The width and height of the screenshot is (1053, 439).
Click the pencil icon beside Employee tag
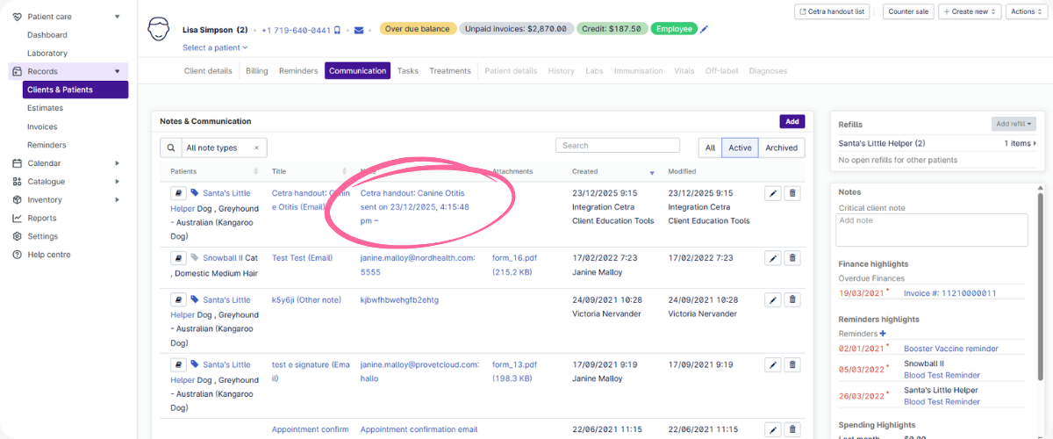pos(704,29)
